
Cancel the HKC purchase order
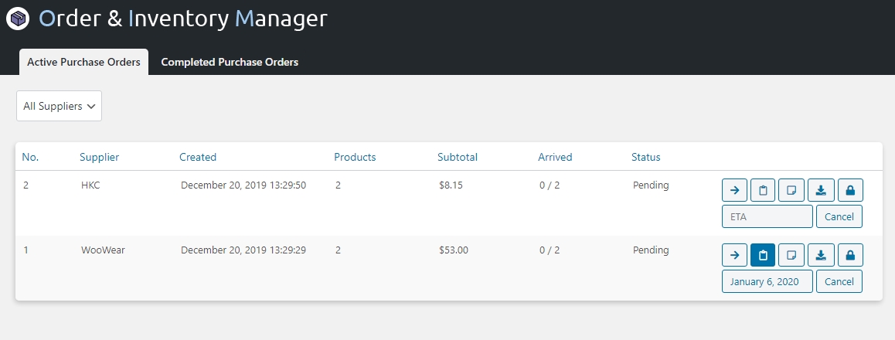tap(839, 217)
